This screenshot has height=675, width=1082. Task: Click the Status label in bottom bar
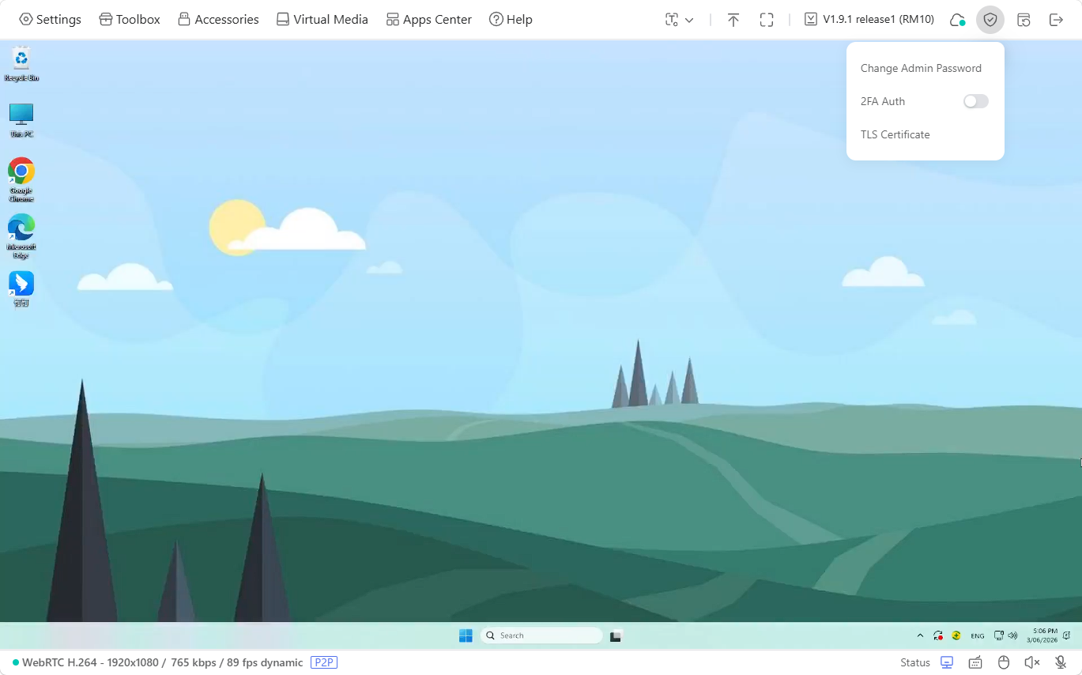click(915, 662)
